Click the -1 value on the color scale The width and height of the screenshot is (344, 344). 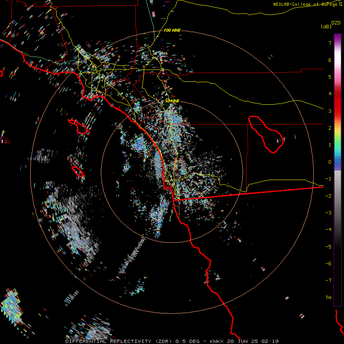pyautogui.click(x=328, y=179)
